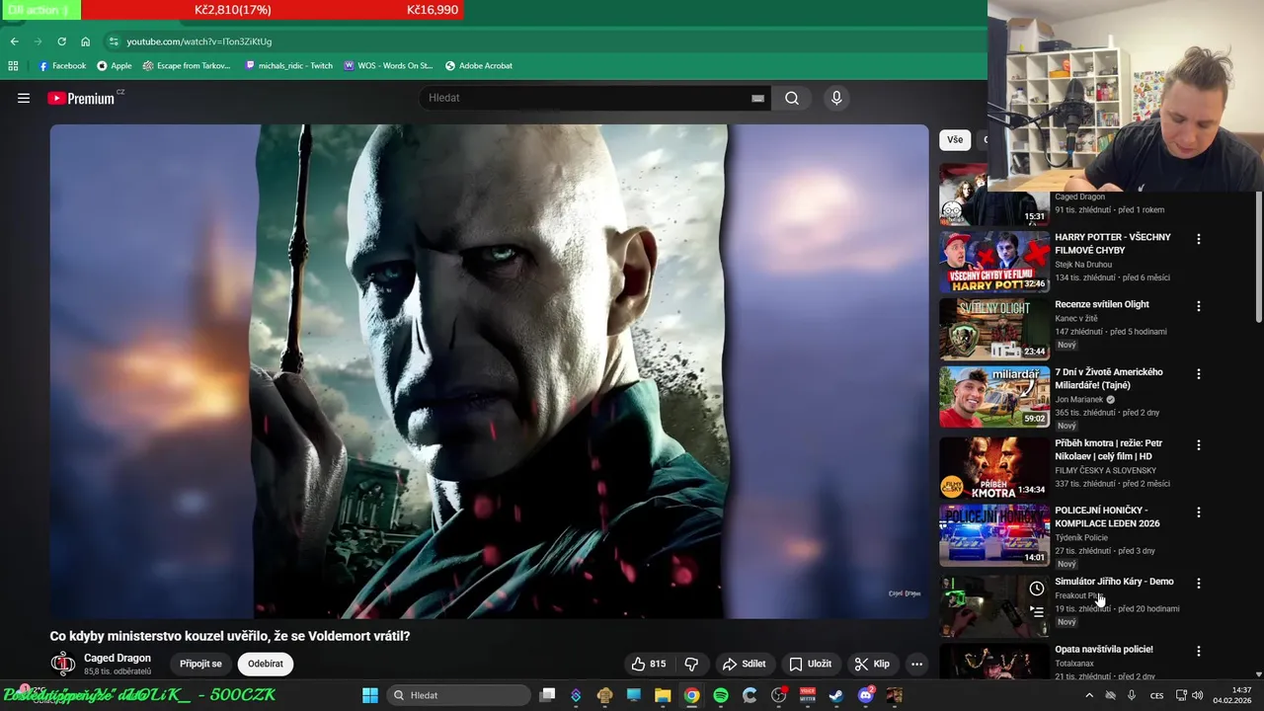Open options for 7 Dní v Životě Amerického Miliardáře
The height and width of the screenshot is (711, 1264).
[1199, 374]
